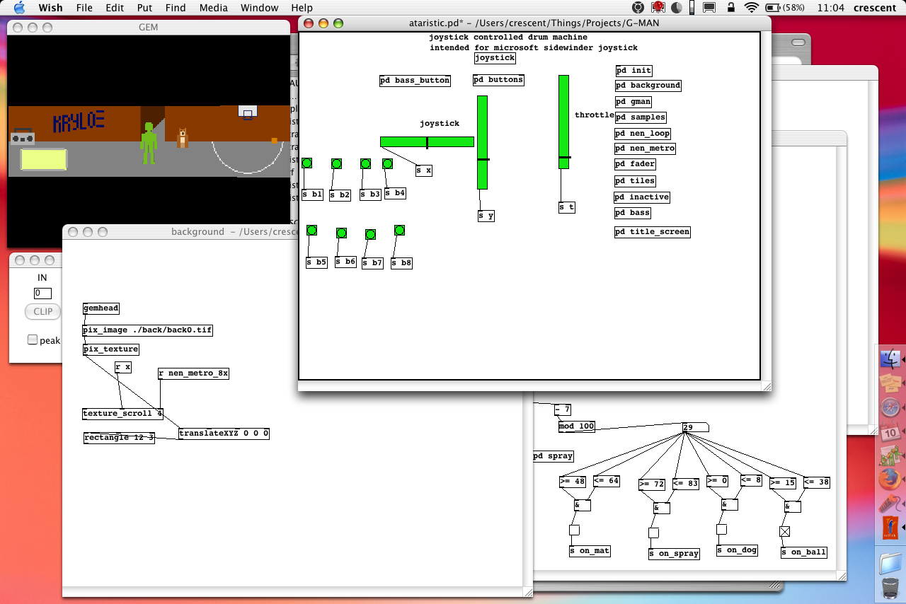Click the green bang above s b6
Screen dimensions: 906x604
(341, 233)
